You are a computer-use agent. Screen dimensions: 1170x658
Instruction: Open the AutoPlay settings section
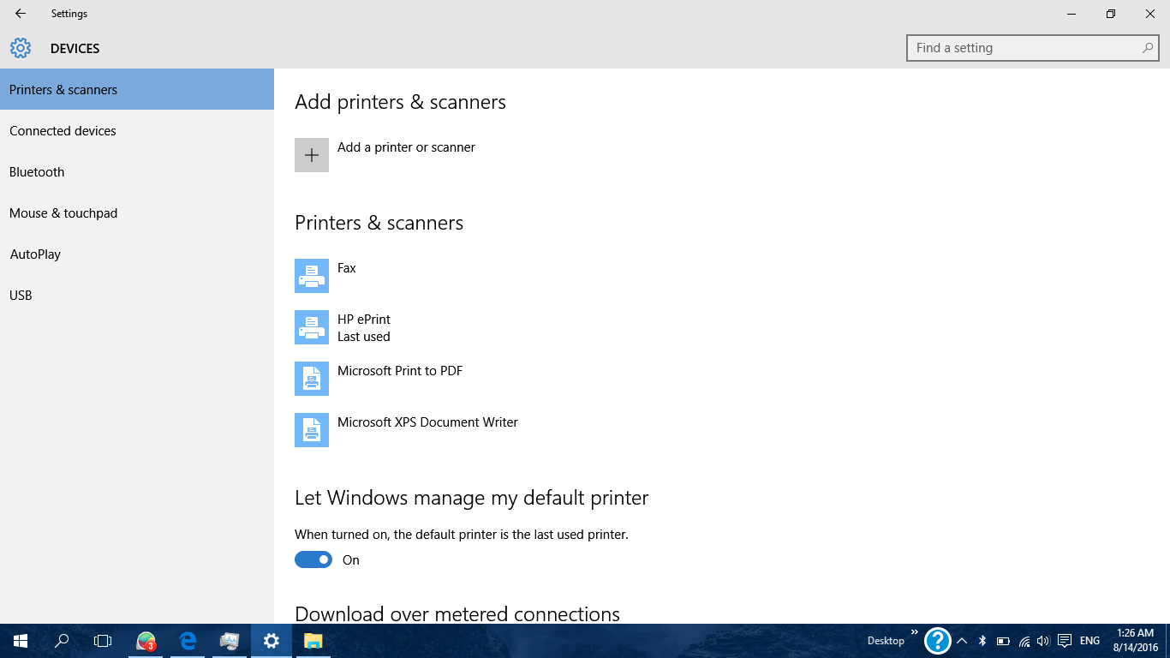click(x=137, y=254)
